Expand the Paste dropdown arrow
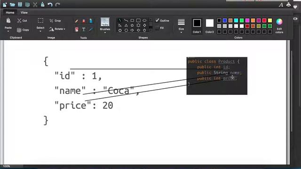The height and width of the screenshot is (169, 301). [8, 31]
